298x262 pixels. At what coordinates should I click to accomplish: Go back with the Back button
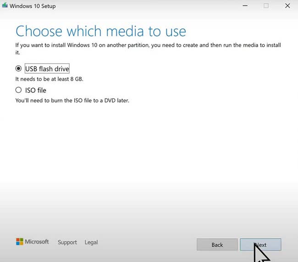[x=217, y=245]
